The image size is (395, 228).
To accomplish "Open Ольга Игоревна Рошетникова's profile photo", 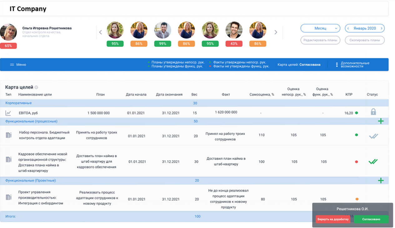I will [8, 32].
